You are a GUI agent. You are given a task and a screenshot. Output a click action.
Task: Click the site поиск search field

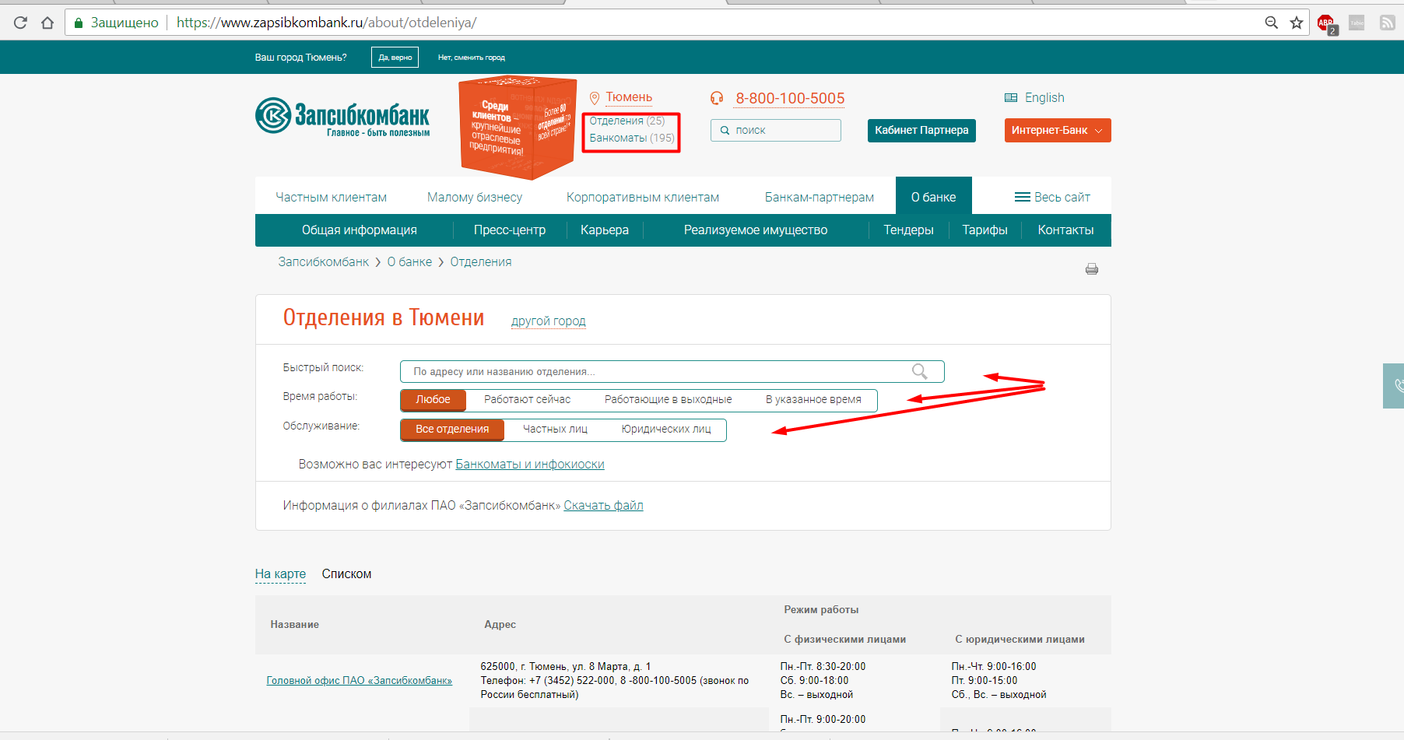coord(775,130)
